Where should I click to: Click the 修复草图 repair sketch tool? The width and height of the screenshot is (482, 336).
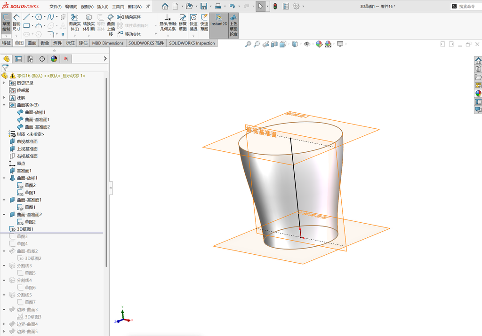(183, 23)
